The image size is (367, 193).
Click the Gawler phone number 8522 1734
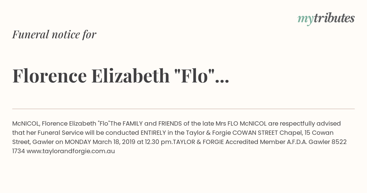[180, 146]
